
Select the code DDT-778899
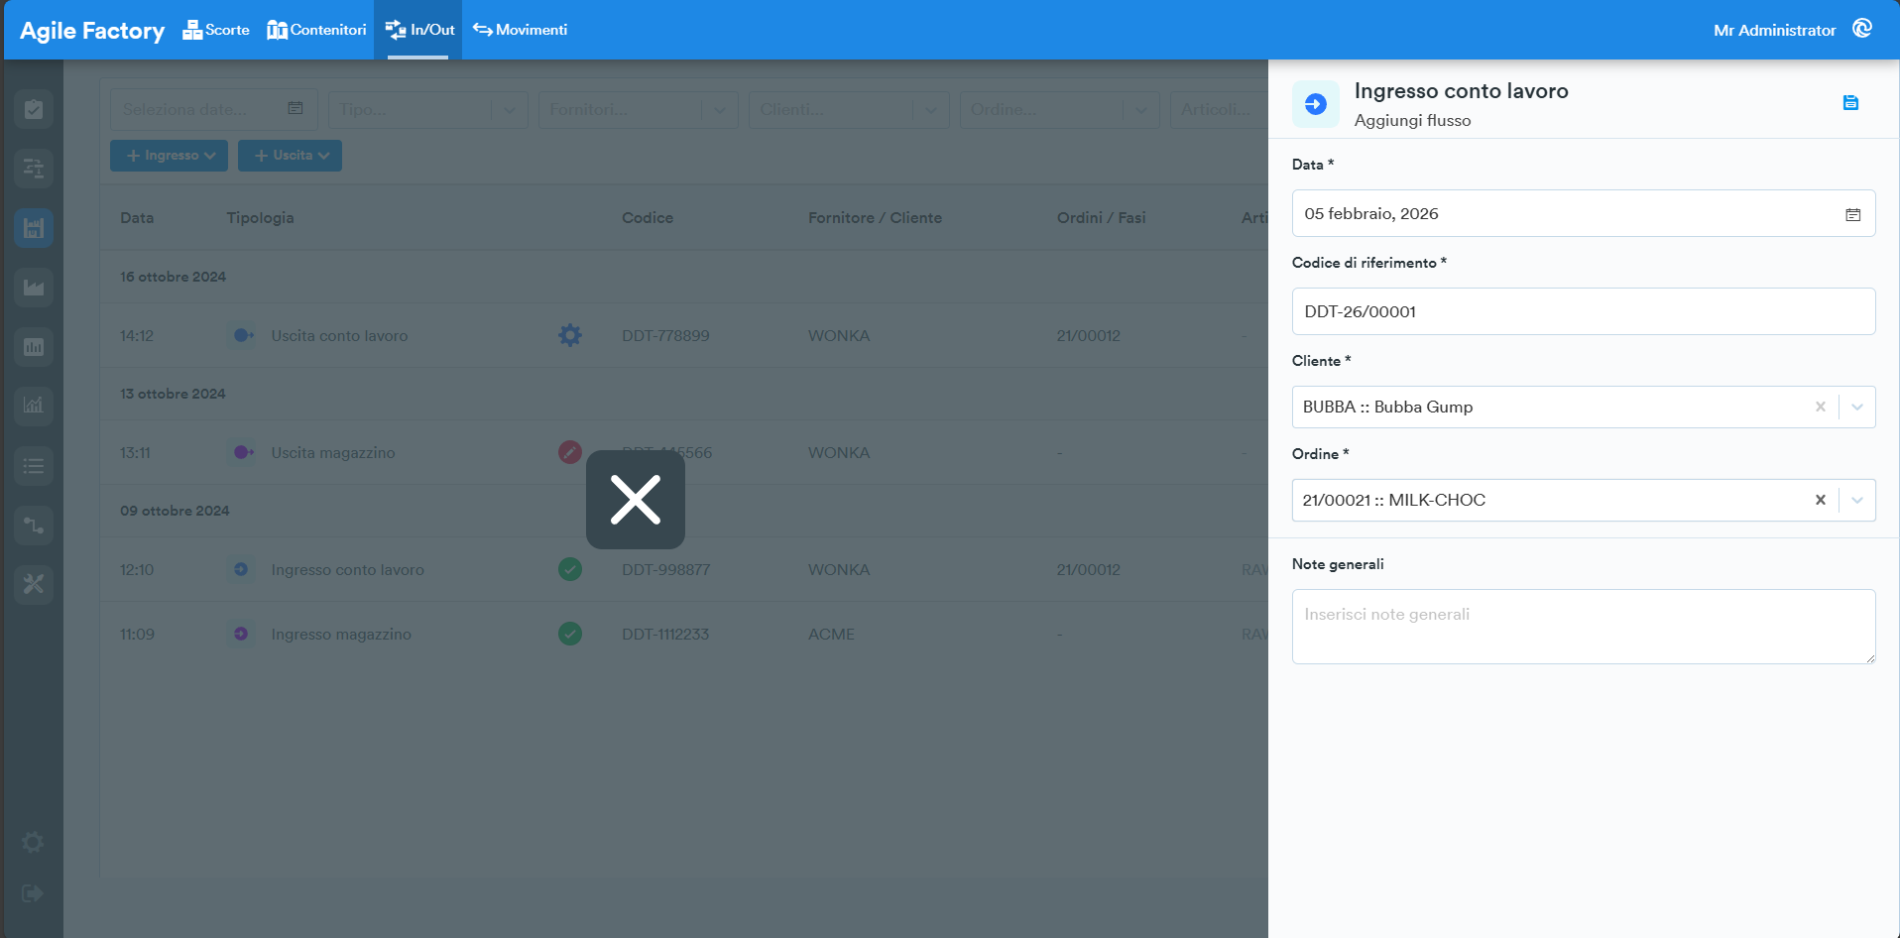coord(665,336)
